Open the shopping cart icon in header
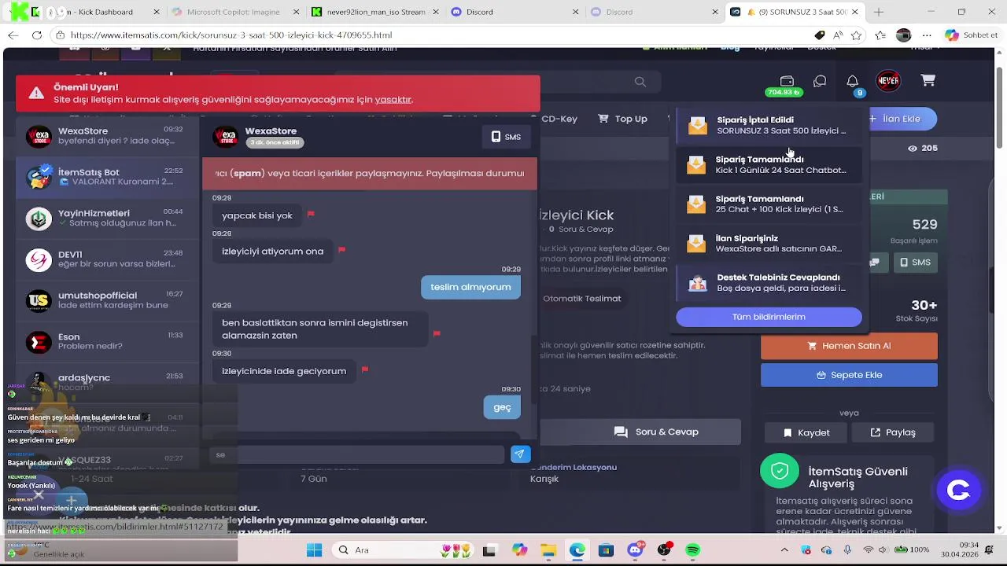Image resolution: width=1007 pixels, height=566 pixels. tap(928, 80)
